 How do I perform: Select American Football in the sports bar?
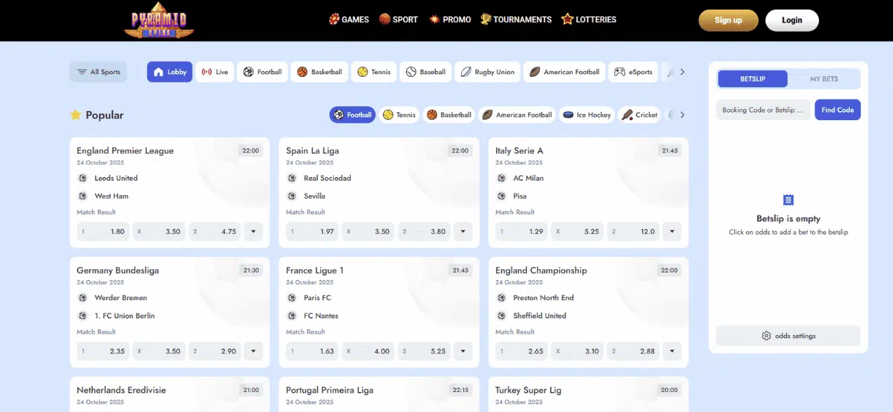coord(564,72)
